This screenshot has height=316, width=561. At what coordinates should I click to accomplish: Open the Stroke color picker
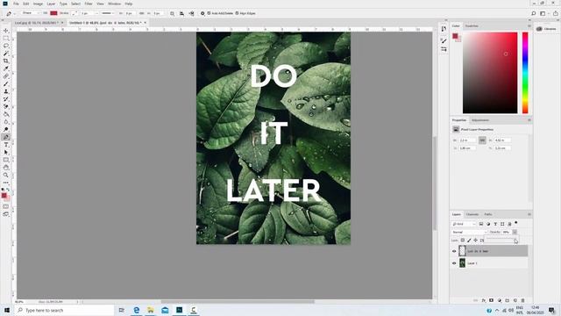[x=75, y=13]
